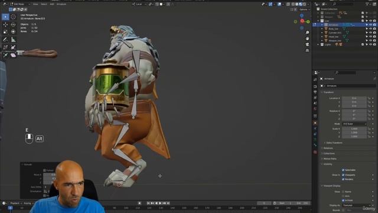Click the blue Z axis gizmo
Viewport: 378px width, 213px height.
coord(302,16)
